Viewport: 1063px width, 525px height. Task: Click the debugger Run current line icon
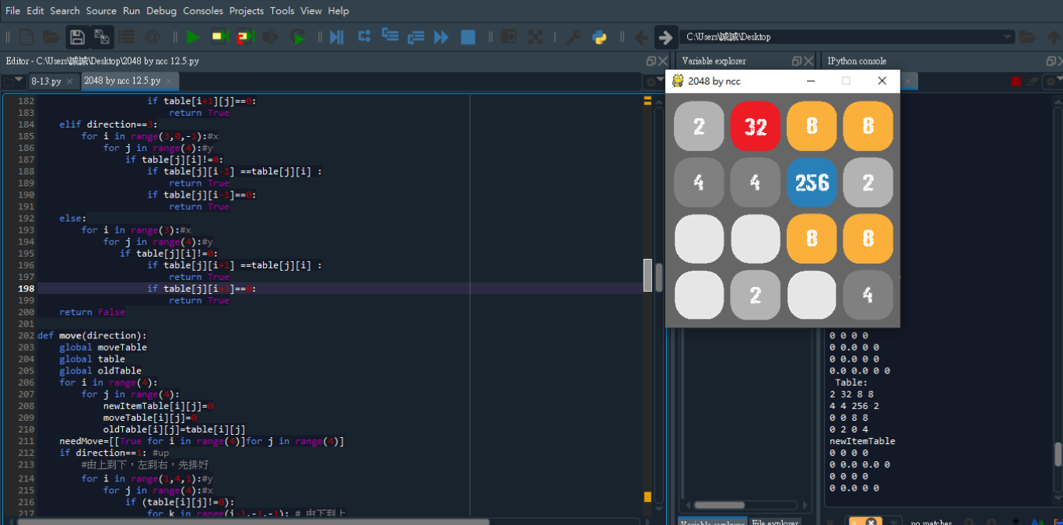(x=363, y=37)
